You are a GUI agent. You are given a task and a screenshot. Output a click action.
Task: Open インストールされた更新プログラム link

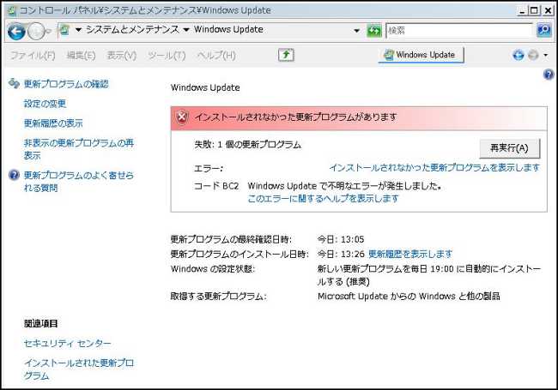79,369
